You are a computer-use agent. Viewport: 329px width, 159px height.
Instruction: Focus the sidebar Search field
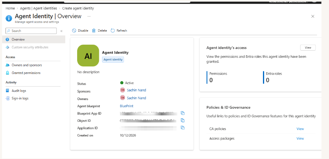click(x=31, y=31)
